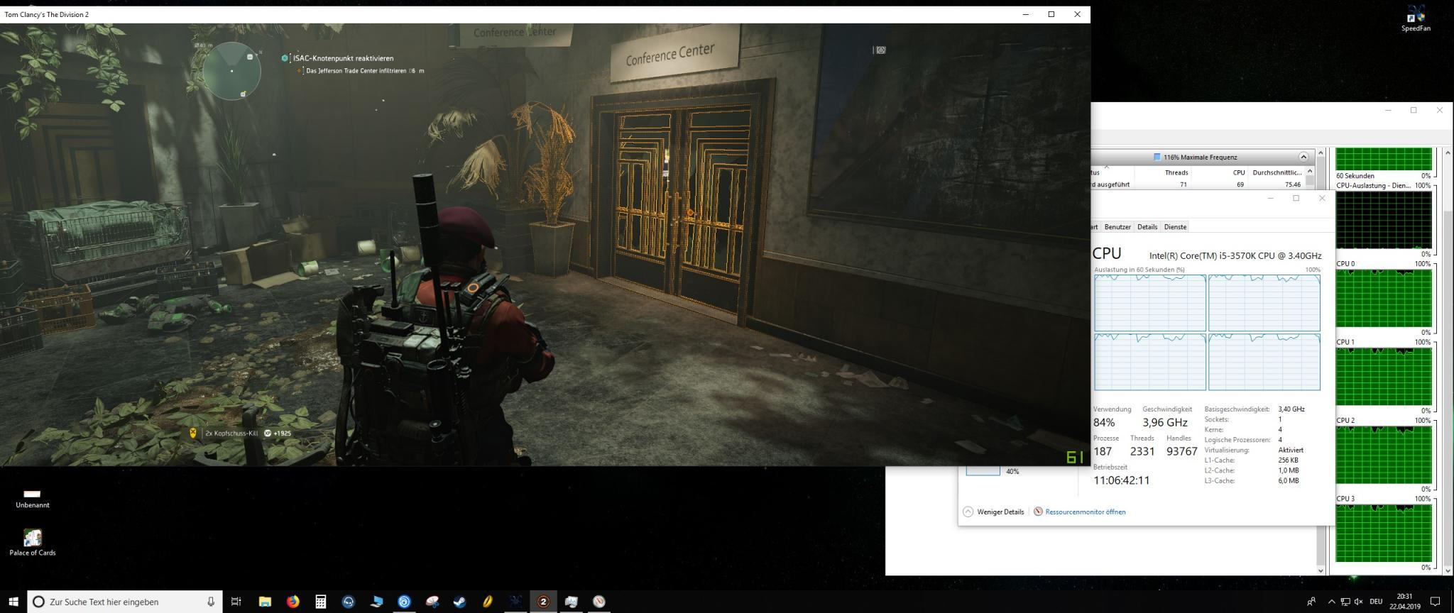This screenshot has width=1454, height=613.
Task: Open the dark blue app on the taskbar
Action: [515, 602]
